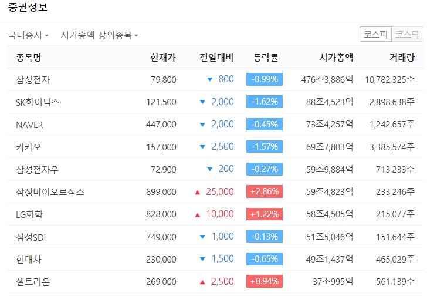This screenshot has width=427, height=296.
Task: Click the current price 447,000
Action: (x=161, y=125)
